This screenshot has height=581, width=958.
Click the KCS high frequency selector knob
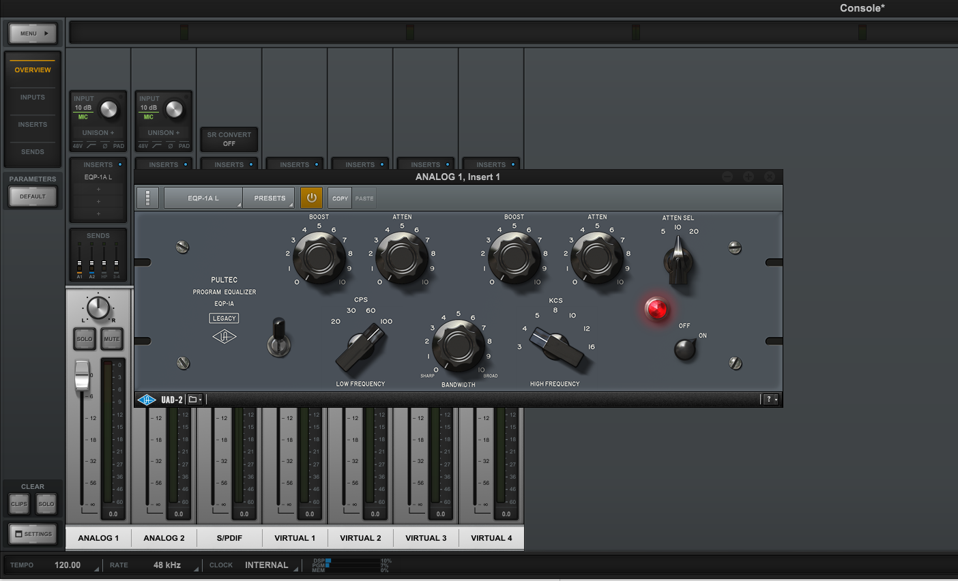(x=557, y=348)
